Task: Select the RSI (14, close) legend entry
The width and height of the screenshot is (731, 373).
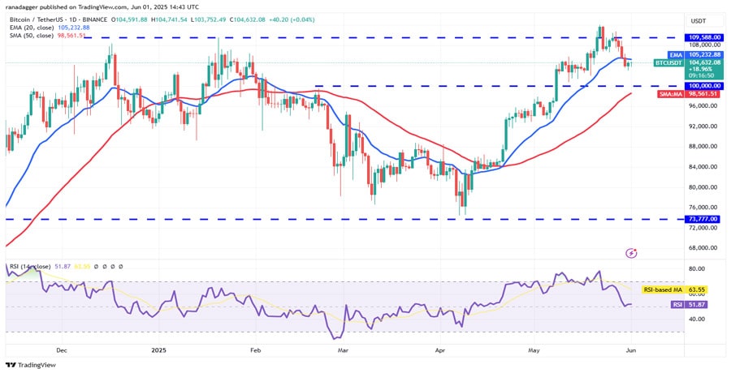Action: point(30,267)
